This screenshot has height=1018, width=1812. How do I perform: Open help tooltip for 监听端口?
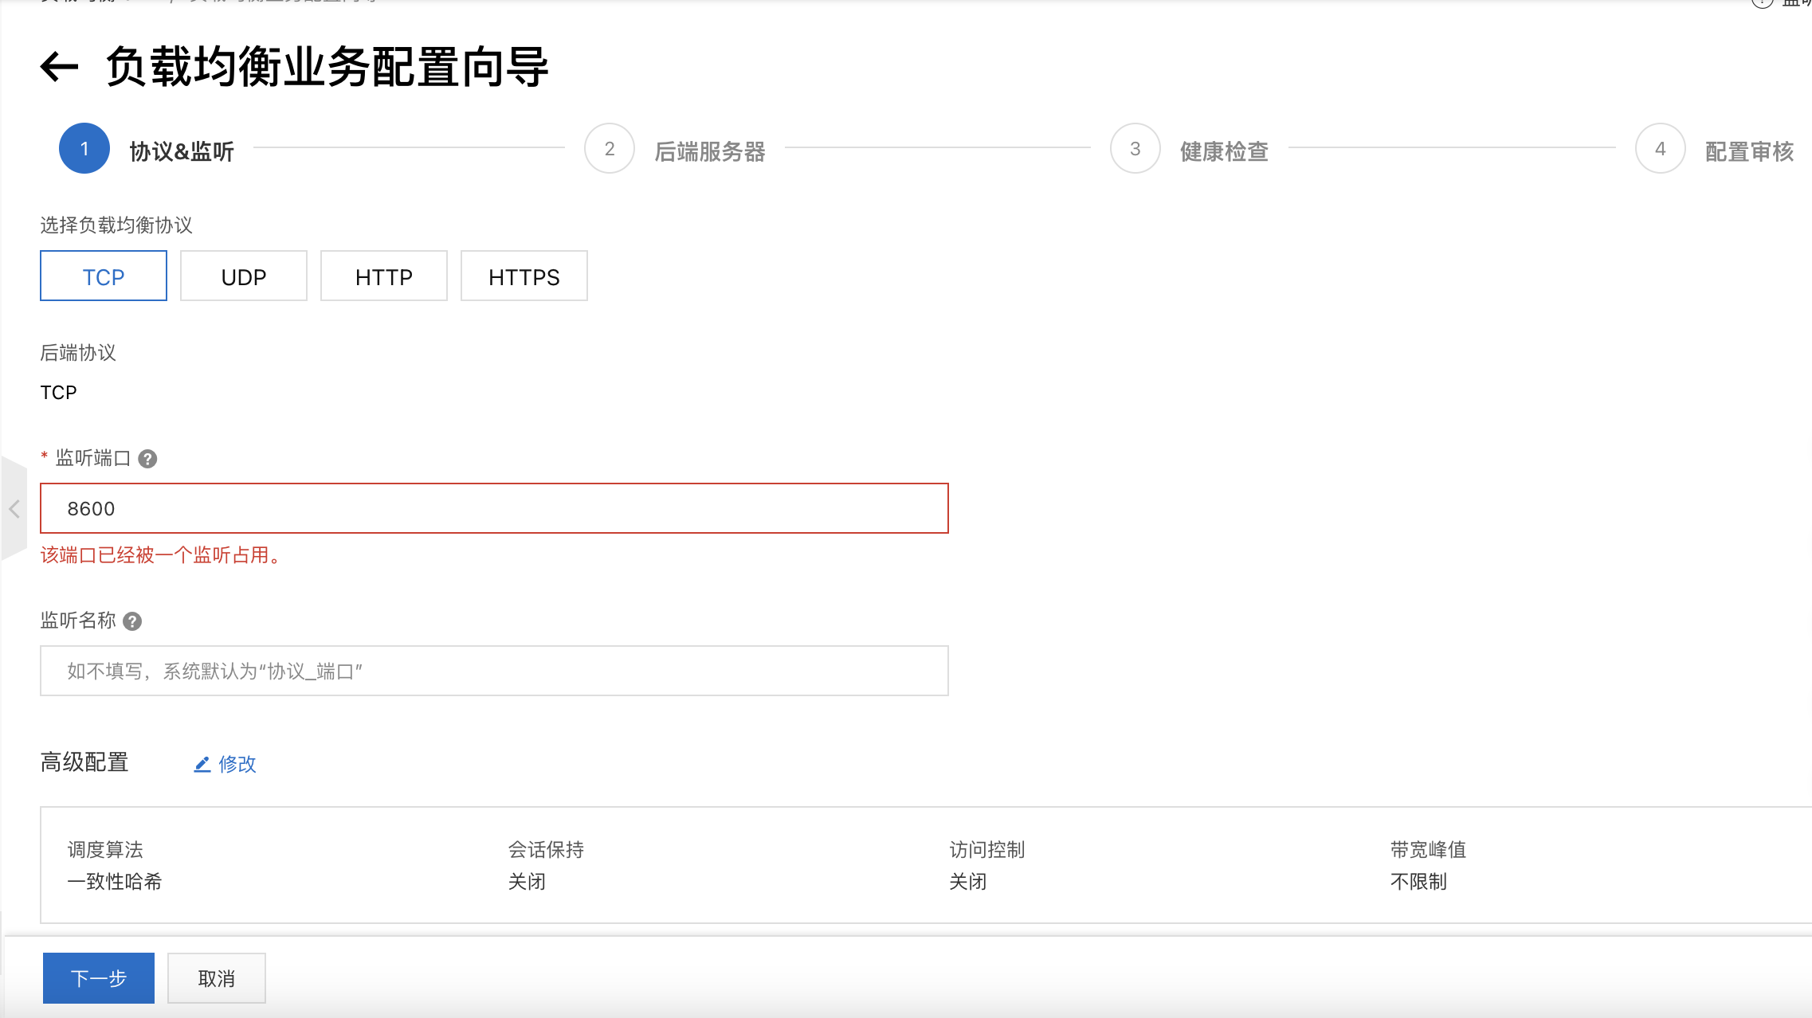[x=147, y=459]
